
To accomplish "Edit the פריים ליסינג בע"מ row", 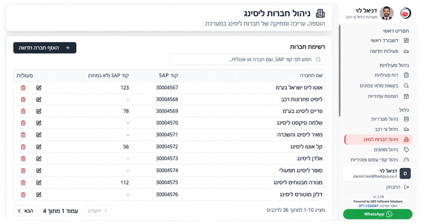I will [x=39, y=111].
